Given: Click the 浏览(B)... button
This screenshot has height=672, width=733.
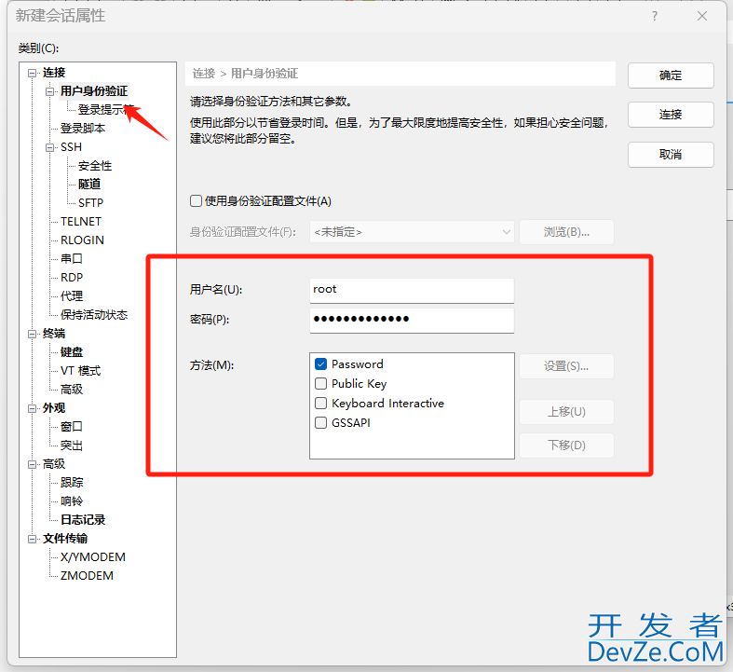Looking at the screenshot, I should pyautogui.click(x=566, y=232).
